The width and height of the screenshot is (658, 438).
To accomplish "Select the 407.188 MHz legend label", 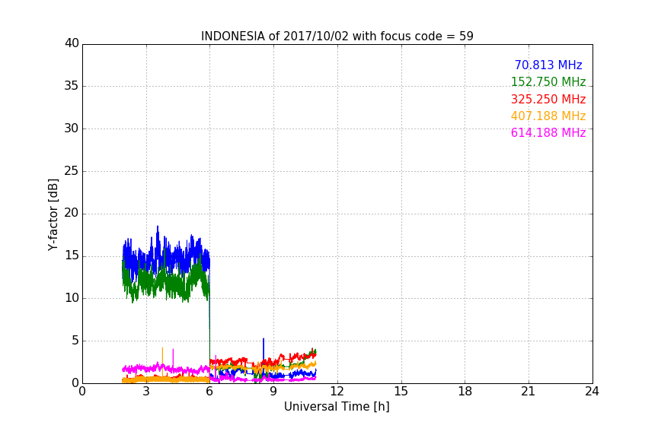I will coord(548,116).
